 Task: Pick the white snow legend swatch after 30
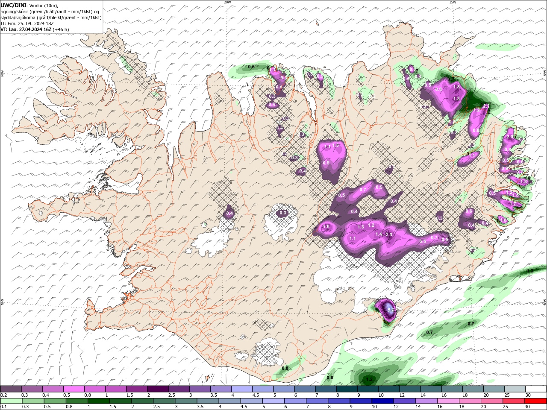(536, 389)
